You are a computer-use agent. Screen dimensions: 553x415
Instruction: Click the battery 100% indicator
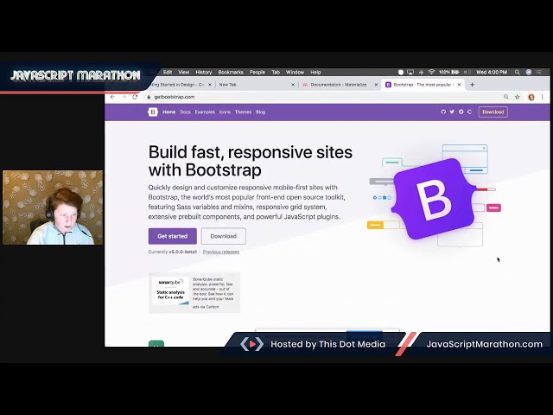[x=449, y=72]
